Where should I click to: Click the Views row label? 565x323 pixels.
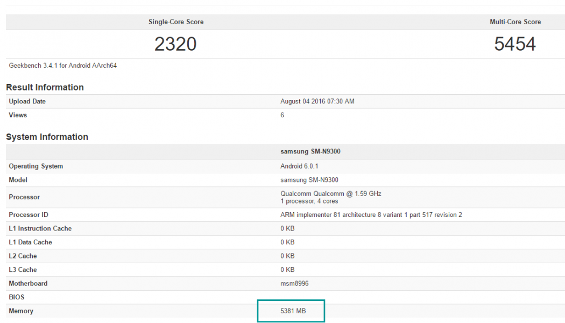[18, 115]
